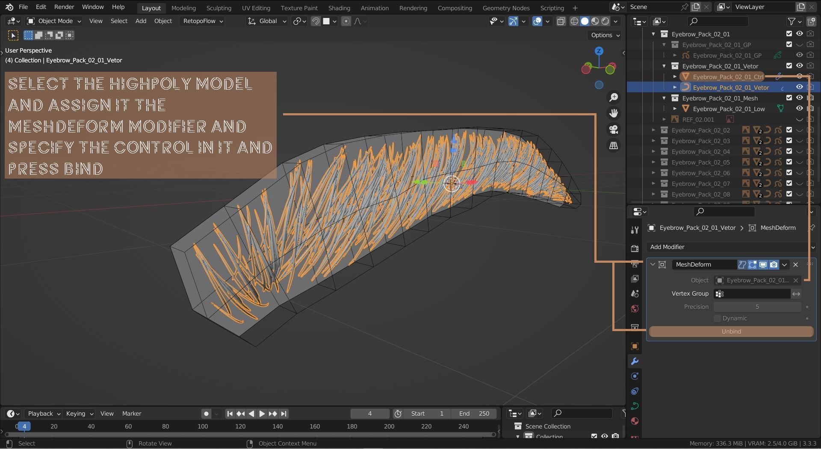
Task: Click the zoom view magnifier icon
Action: click(614, 97)
